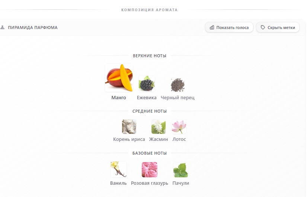Select the blackberry (Ежевика) note icon
The width and height of the screenshot is (307, 197).
click(x=147, y=84)
